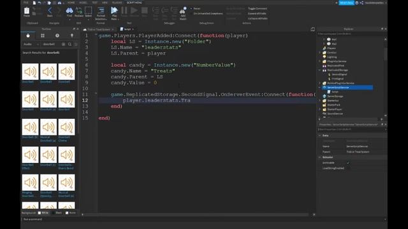Open the Toolbox Marketplace tab icon
Screen dimensions: 408x229
pos(28,36)
